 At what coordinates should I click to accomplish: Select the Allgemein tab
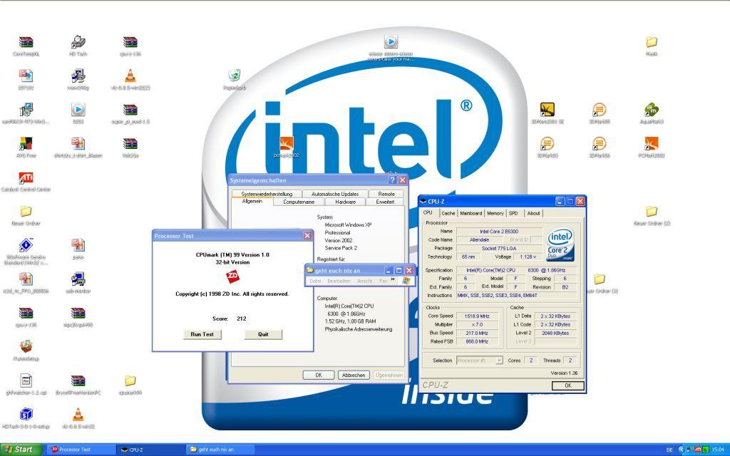tap(252, 202)
